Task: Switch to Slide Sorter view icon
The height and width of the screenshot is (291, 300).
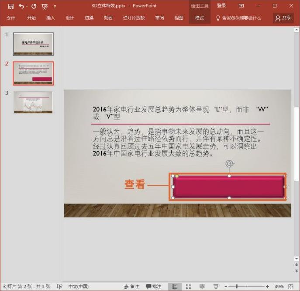Action: tap(189, 286)
